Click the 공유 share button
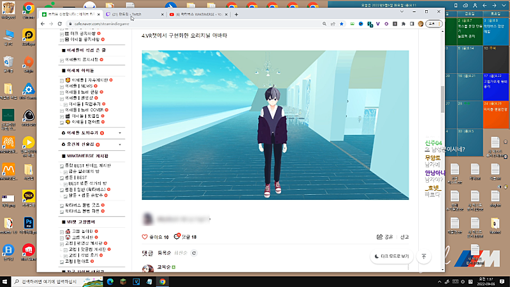 coord(385,237)
